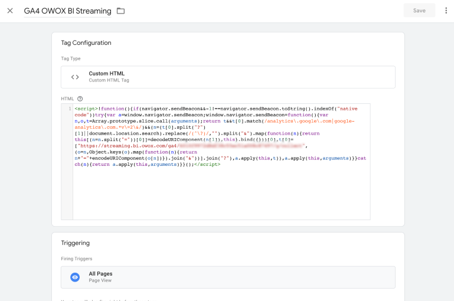
Task: Click the Save button
Action: [x=419, y=11]
